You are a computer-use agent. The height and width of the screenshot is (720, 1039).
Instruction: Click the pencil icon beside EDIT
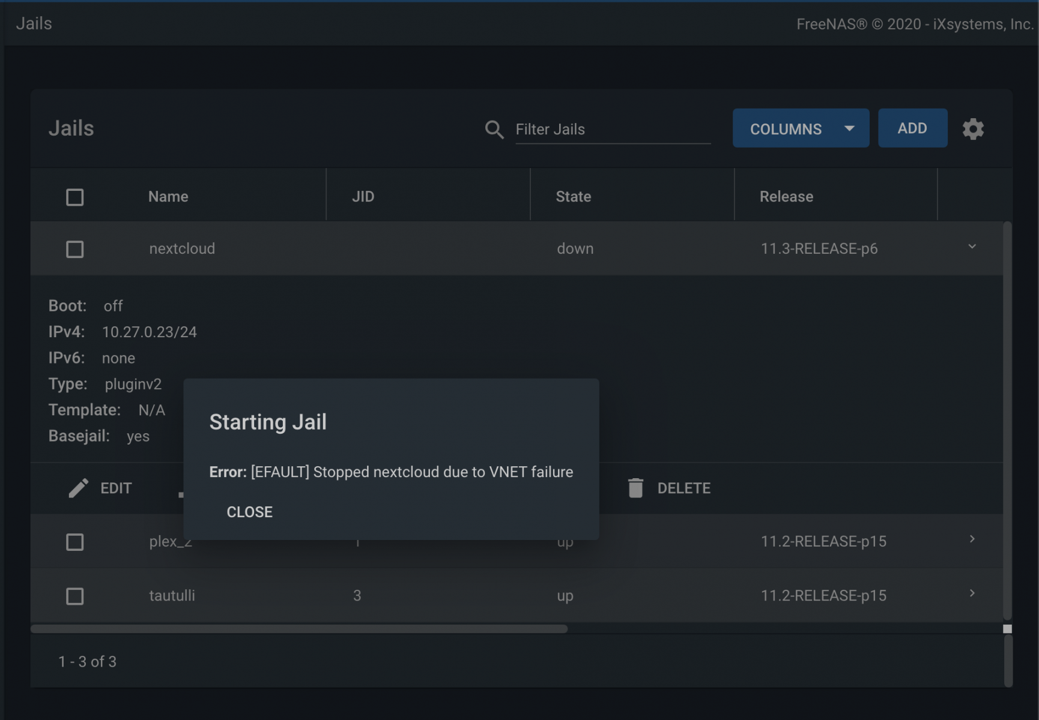79,488
